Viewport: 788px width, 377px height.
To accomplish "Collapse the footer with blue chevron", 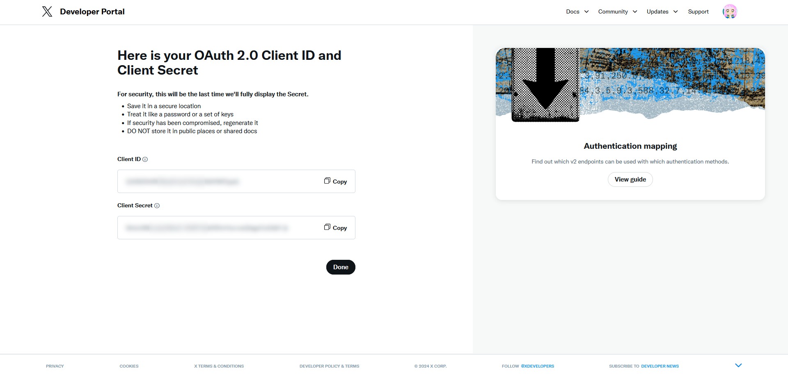I will (738, 365).
